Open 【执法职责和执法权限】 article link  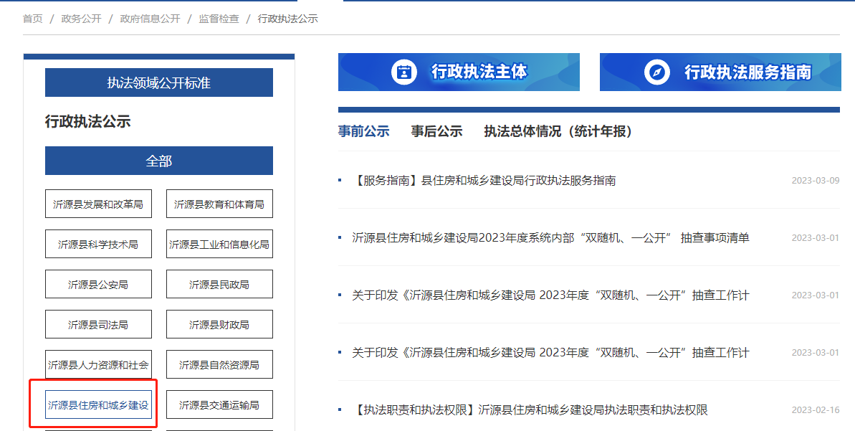pyautogui.click(x=530, y=410)
